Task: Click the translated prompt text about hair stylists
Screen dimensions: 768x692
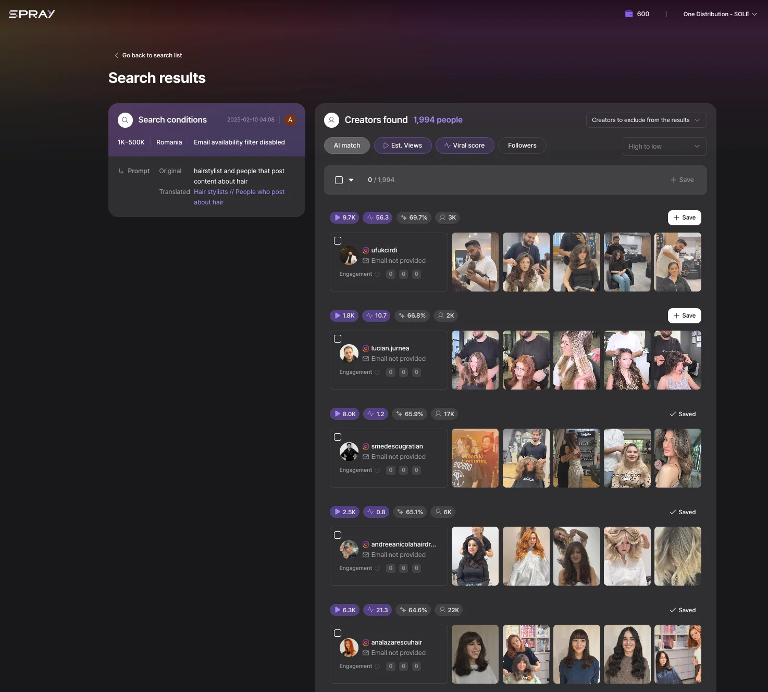Action: (239, 197)
